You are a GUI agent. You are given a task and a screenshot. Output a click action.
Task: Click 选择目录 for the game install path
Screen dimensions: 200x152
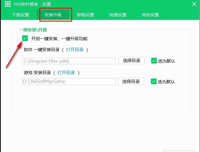pos(131,82)
